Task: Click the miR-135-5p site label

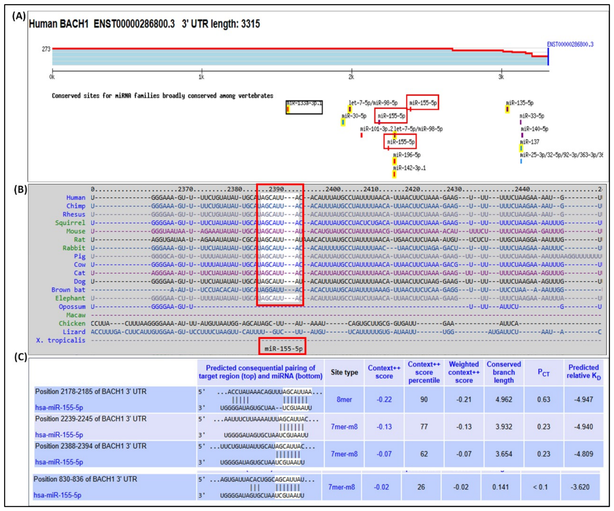Action: 520,103
